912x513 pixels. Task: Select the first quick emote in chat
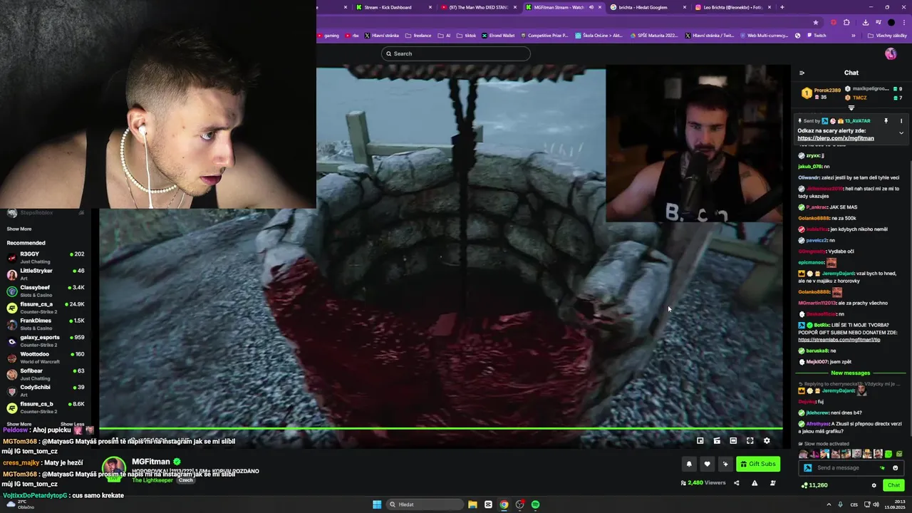click(804, 454)
